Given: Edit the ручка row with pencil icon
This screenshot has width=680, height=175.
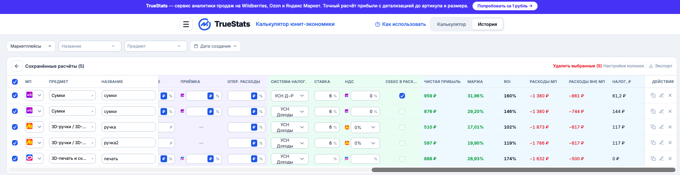Looking at the screenshot, I should (x=661, y=127).
